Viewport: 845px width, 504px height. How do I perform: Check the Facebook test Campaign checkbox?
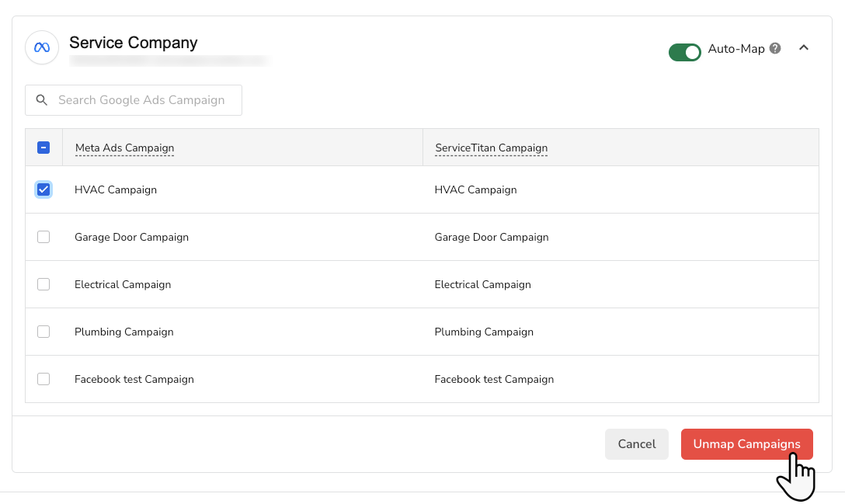pyautogui.click(x=43, y=379)
